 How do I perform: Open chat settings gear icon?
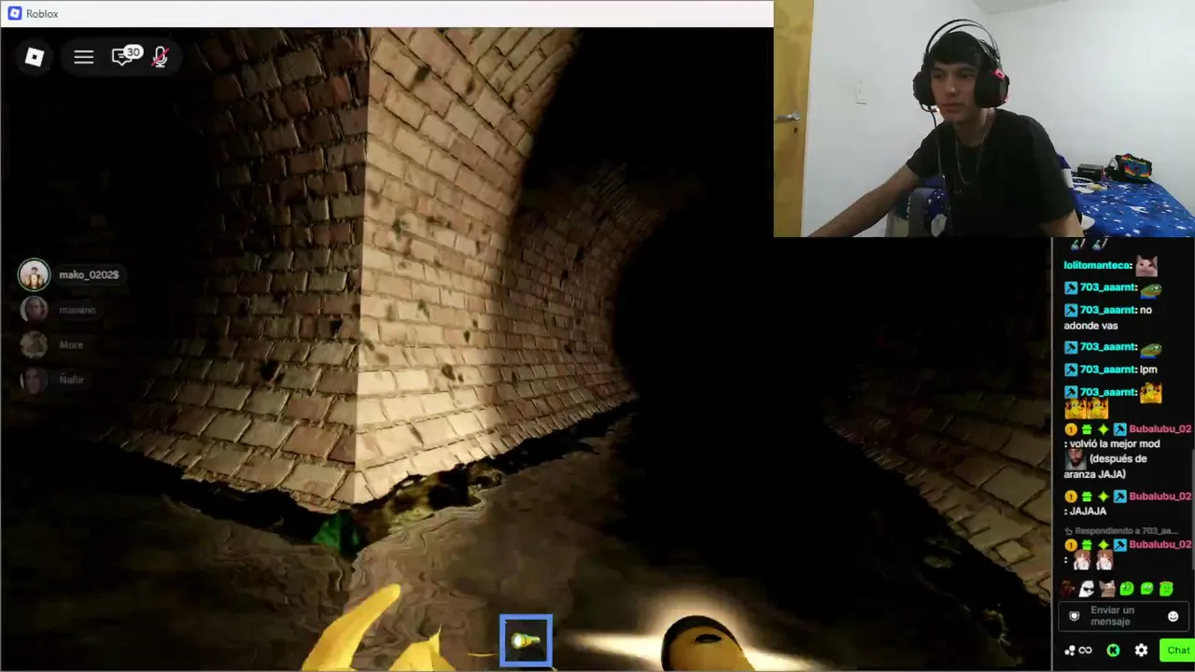[x=1141, y=651]
